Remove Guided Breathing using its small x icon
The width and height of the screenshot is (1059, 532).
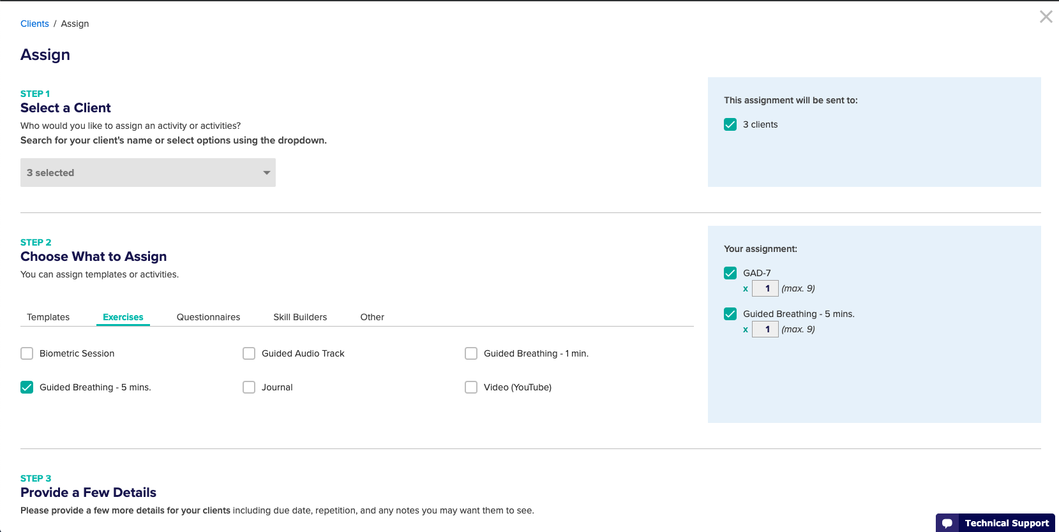pos(746,330)
